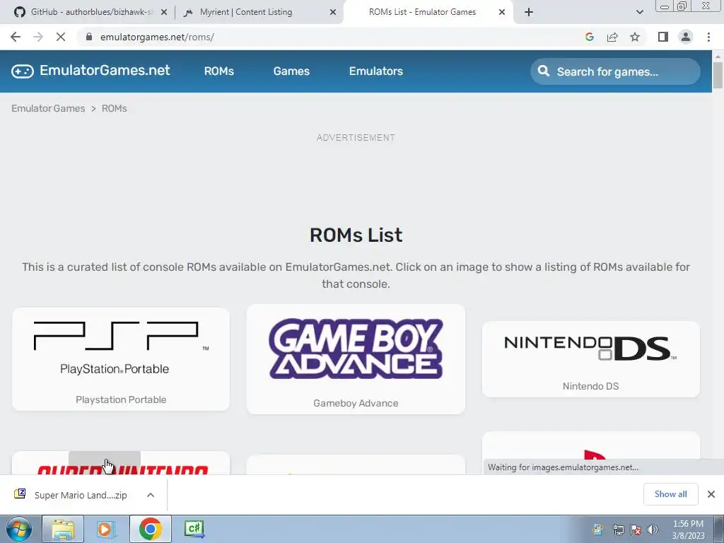Screen dimensions: 724x543
Task: Click the browser back arrow
Action: [x=16, y=37]
